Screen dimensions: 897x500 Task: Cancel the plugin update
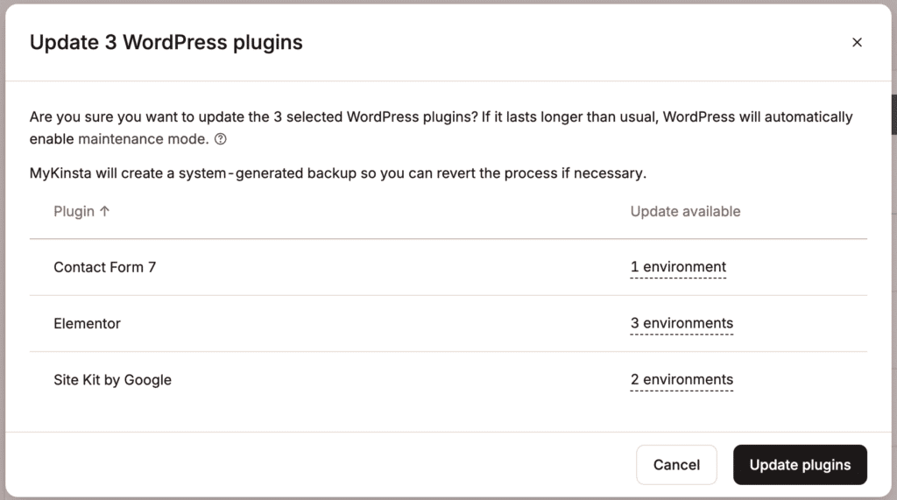(x=676, y=464)
